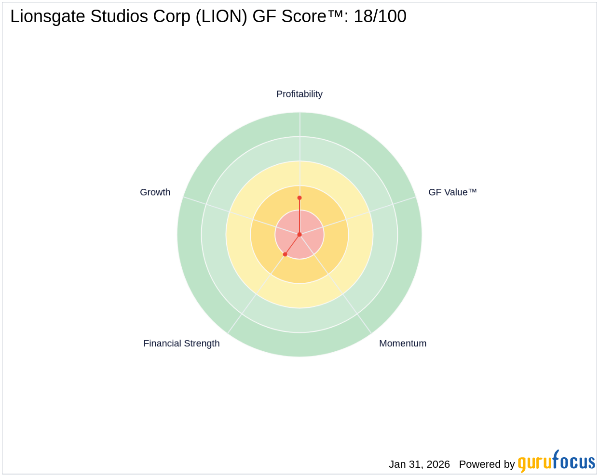Screen dimensions: 599x476
Task: Click the Lionsgate Studios GF Score title
Action: click(208, 16)
